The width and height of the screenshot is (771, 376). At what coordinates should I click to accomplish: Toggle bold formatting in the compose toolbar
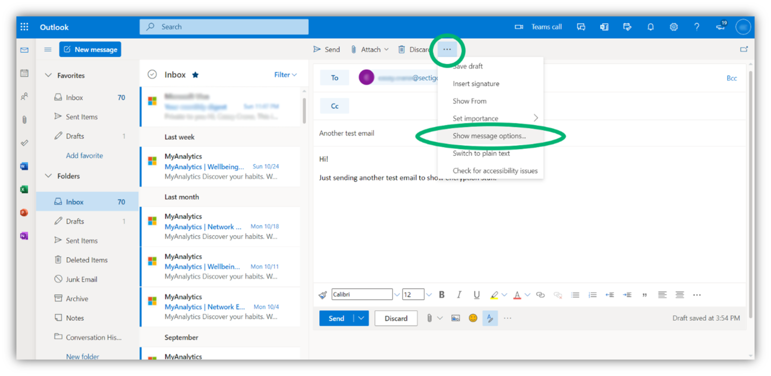441,294
